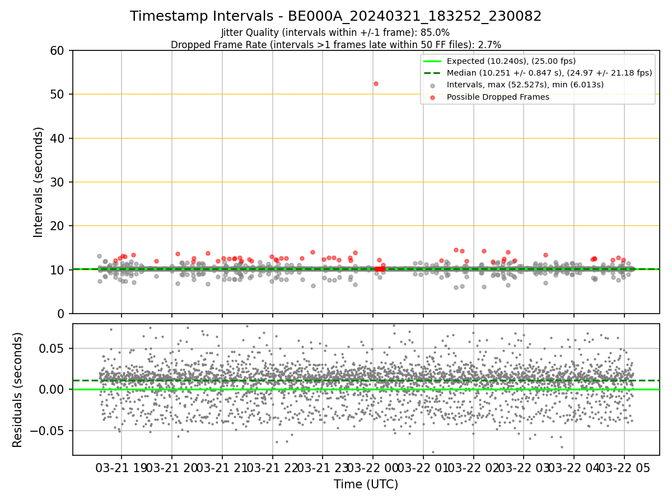This screenshot has height=504, width=672.
Task: Click the x-axis tick label '03-22 05'
Action: (624, 468)
